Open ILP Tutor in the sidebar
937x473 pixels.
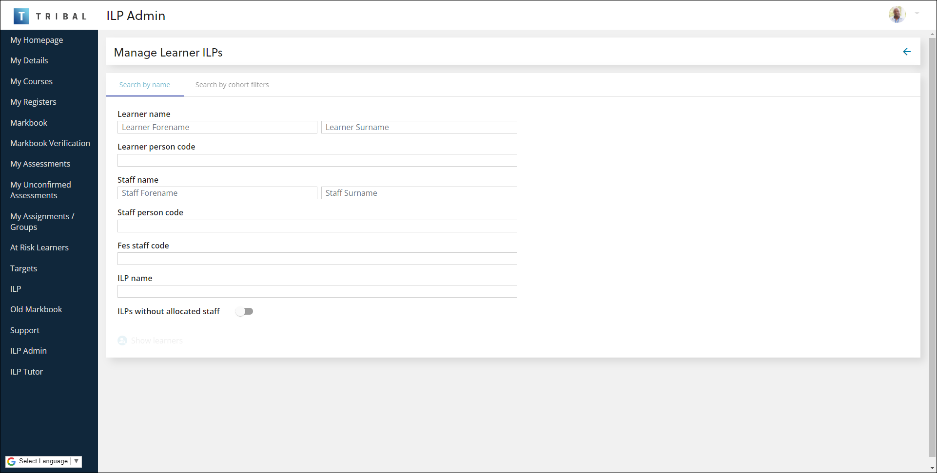point(26,372)
